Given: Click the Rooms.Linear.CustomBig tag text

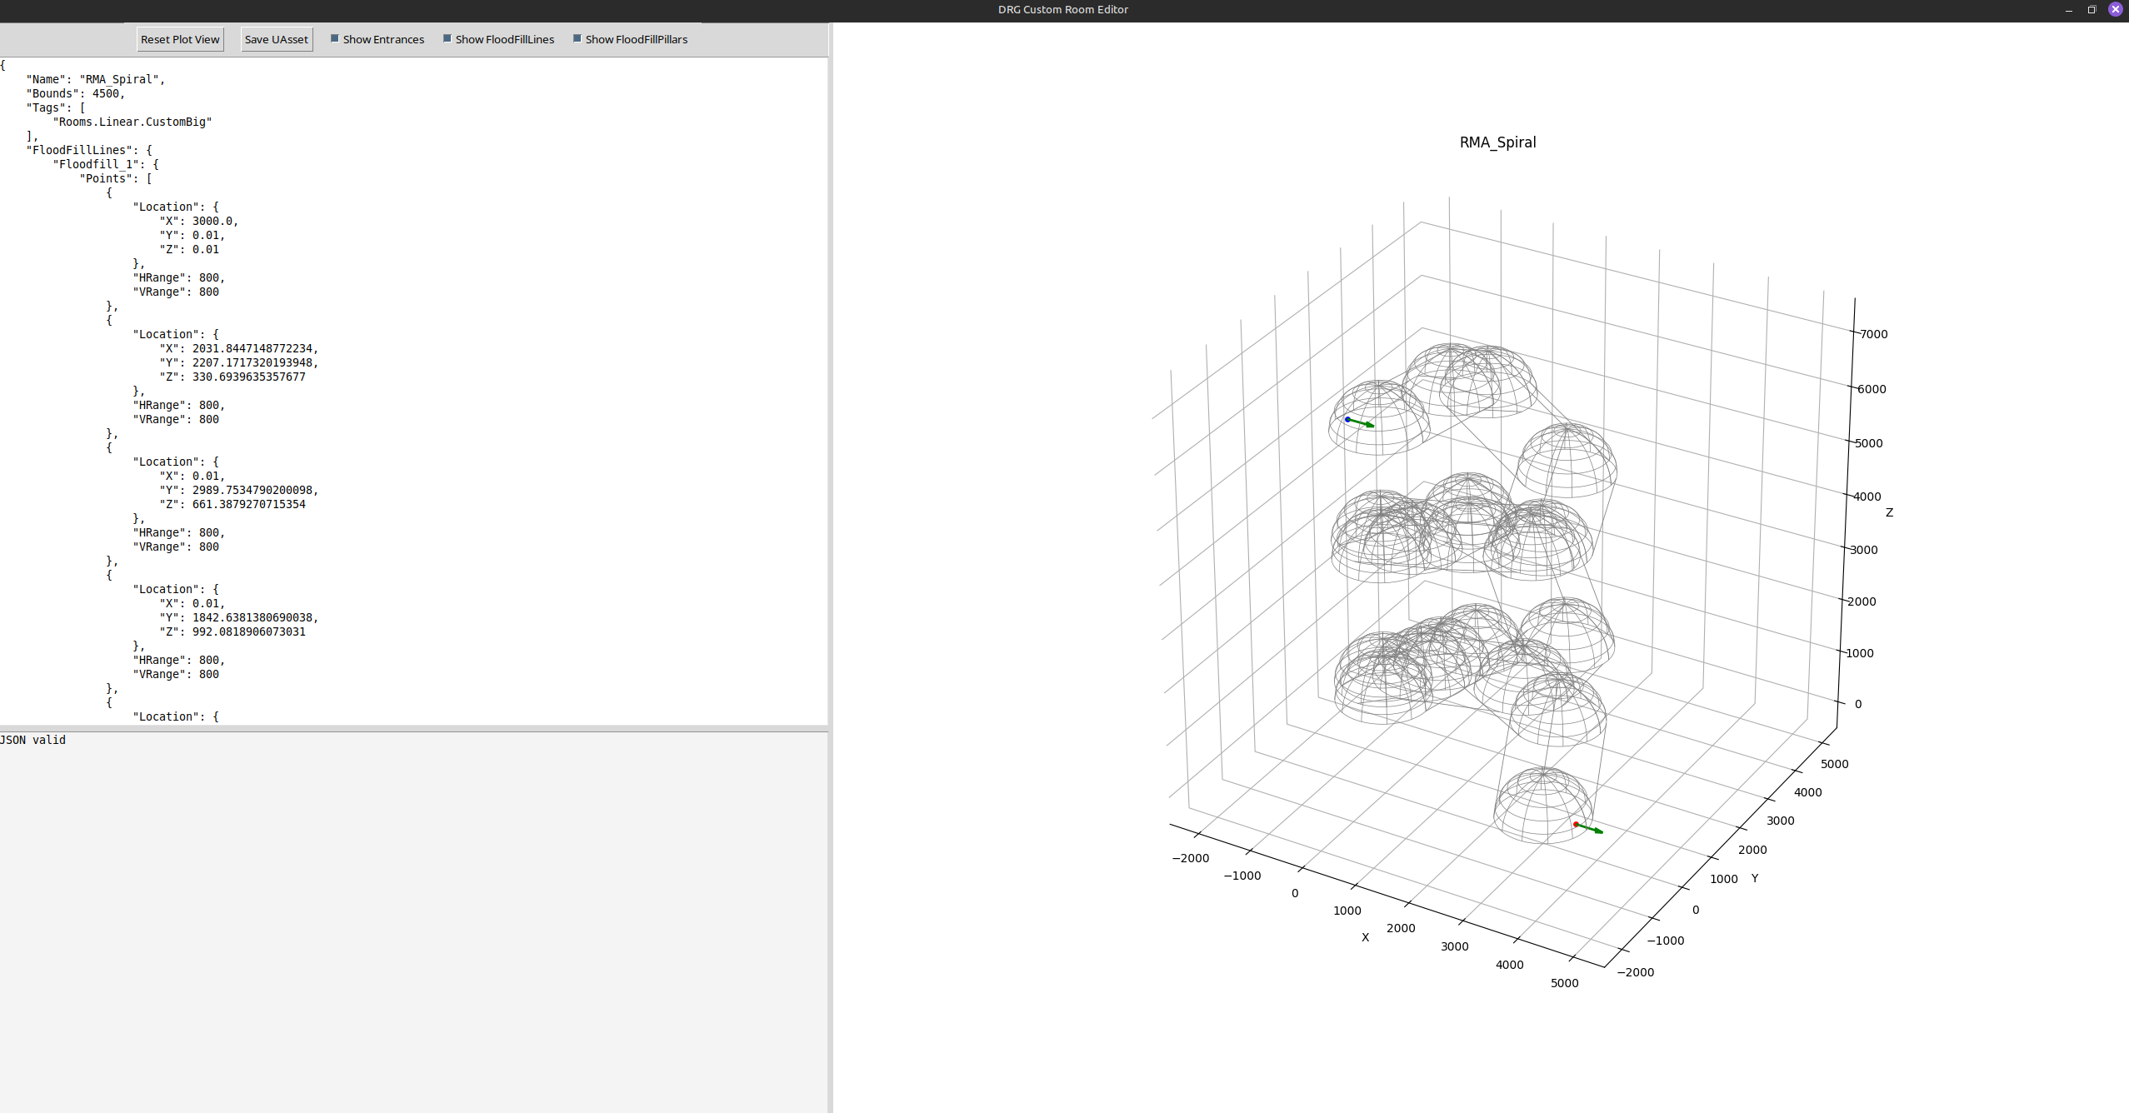Looking at the screenshot, I should click(x=132, y=122).
